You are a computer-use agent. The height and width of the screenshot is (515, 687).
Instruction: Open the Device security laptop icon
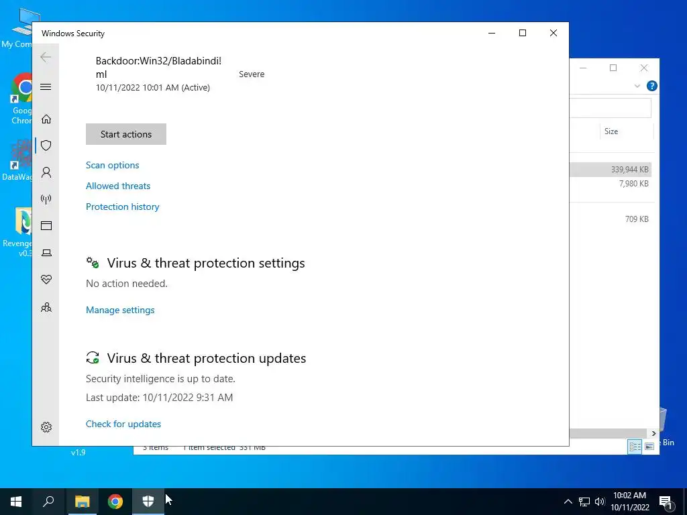(x=46, y=253)
